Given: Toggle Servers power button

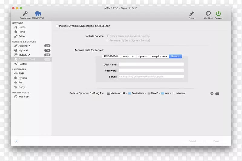Looking at the screenshot, I should tap(218, 15).
